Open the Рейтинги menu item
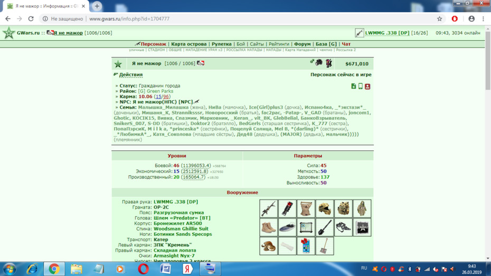This screenshot has width=491, height=276. click(279, 44)
